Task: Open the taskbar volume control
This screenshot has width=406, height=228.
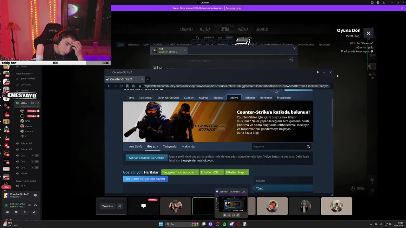Action: click(x=390, y=224)
